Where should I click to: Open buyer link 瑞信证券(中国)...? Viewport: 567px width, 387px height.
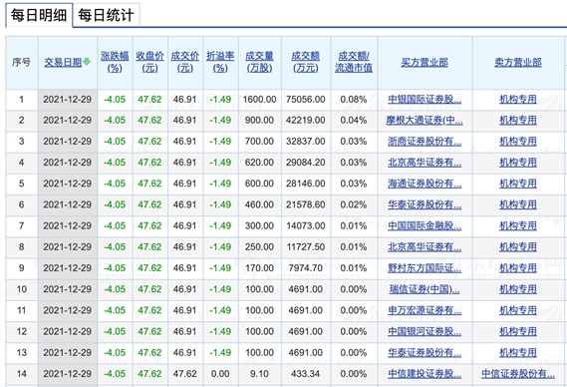pyautogui.click(x=425, y=289)
